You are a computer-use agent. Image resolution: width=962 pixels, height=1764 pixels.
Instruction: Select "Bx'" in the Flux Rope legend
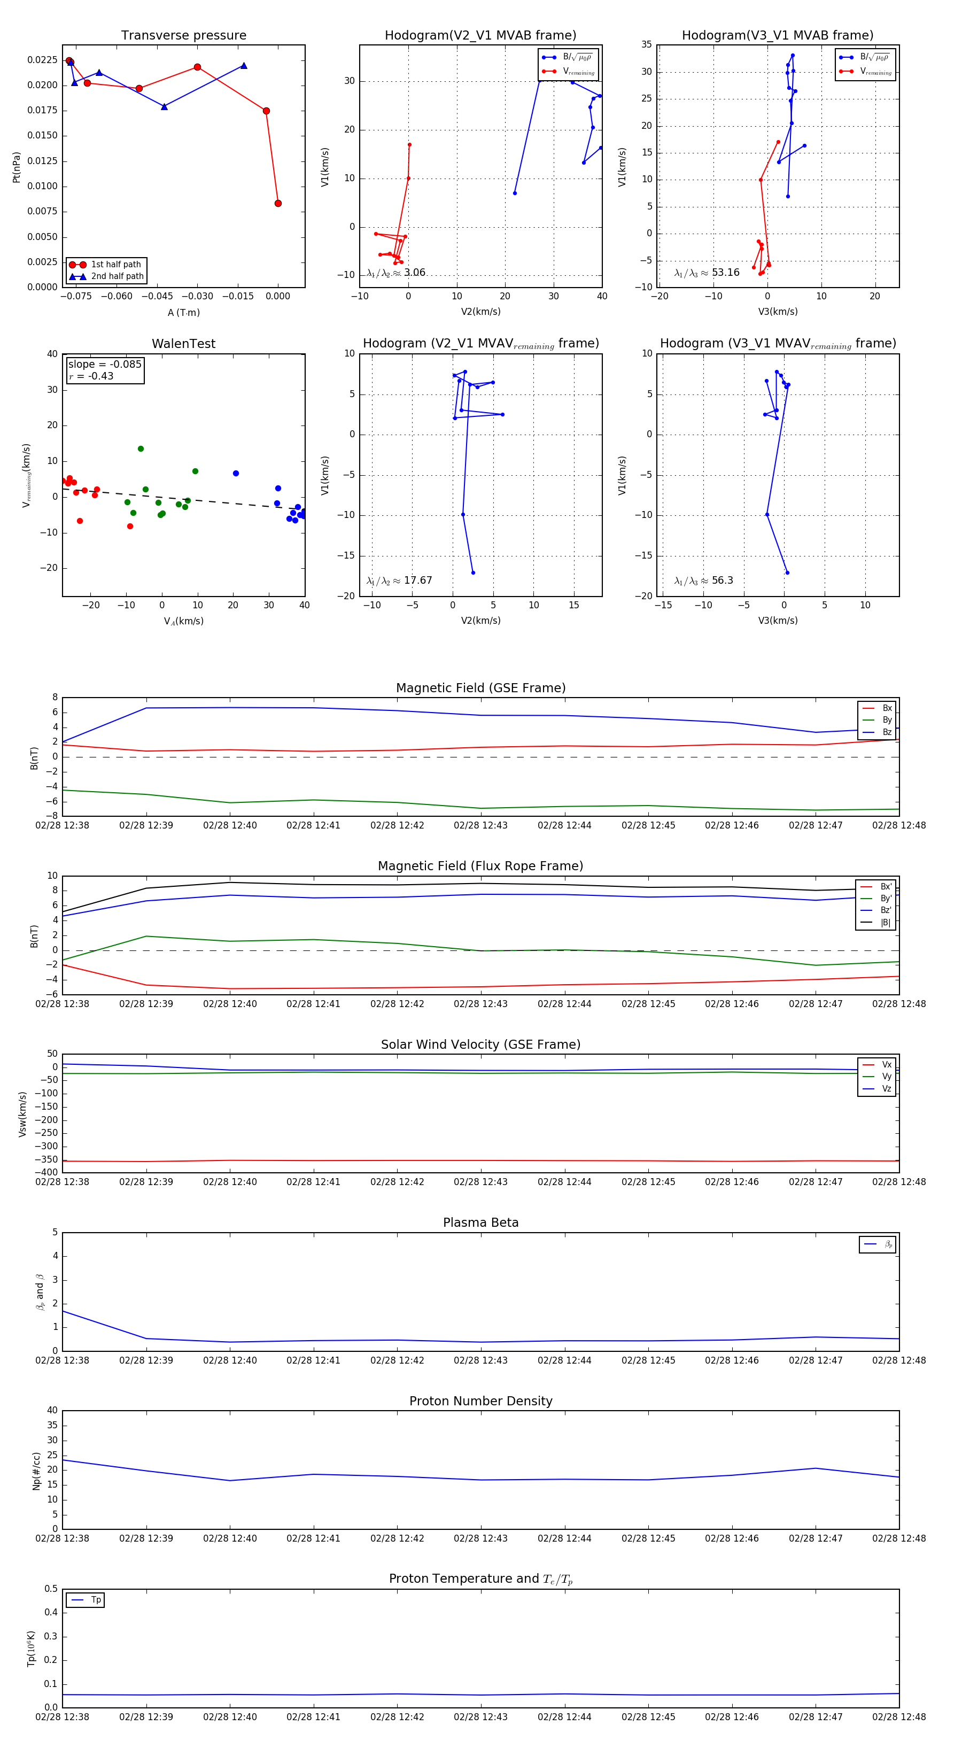pyautogui.click(x=876, y=886)
